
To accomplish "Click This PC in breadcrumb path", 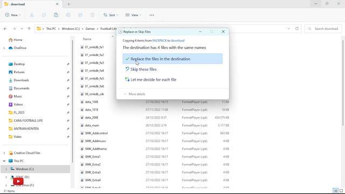I will tap(51, 29).
